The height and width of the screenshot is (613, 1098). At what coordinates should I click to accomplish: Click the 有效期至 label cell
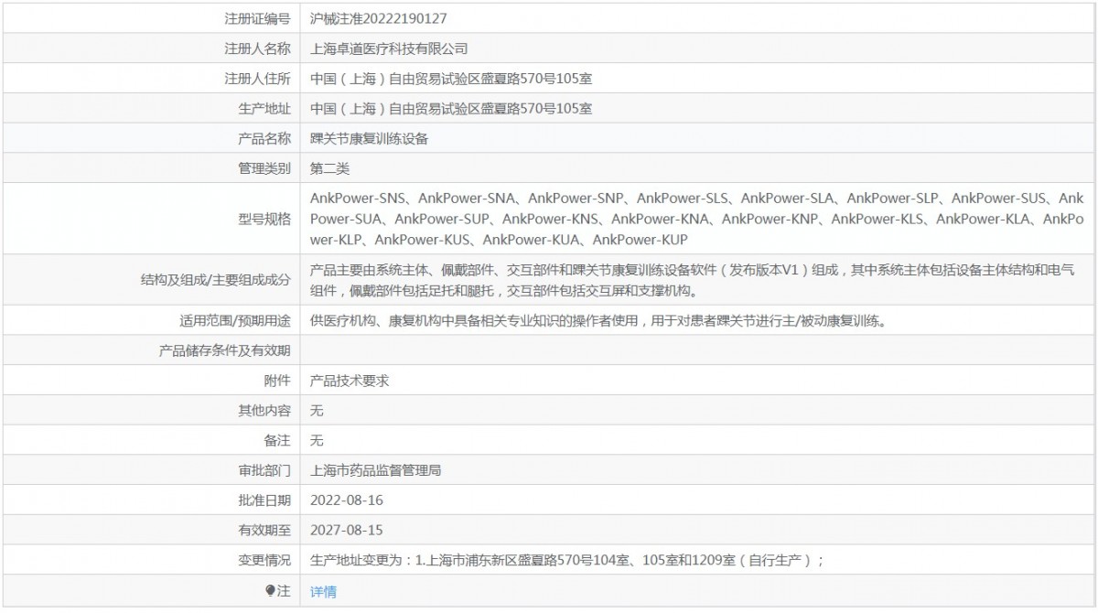151,531
